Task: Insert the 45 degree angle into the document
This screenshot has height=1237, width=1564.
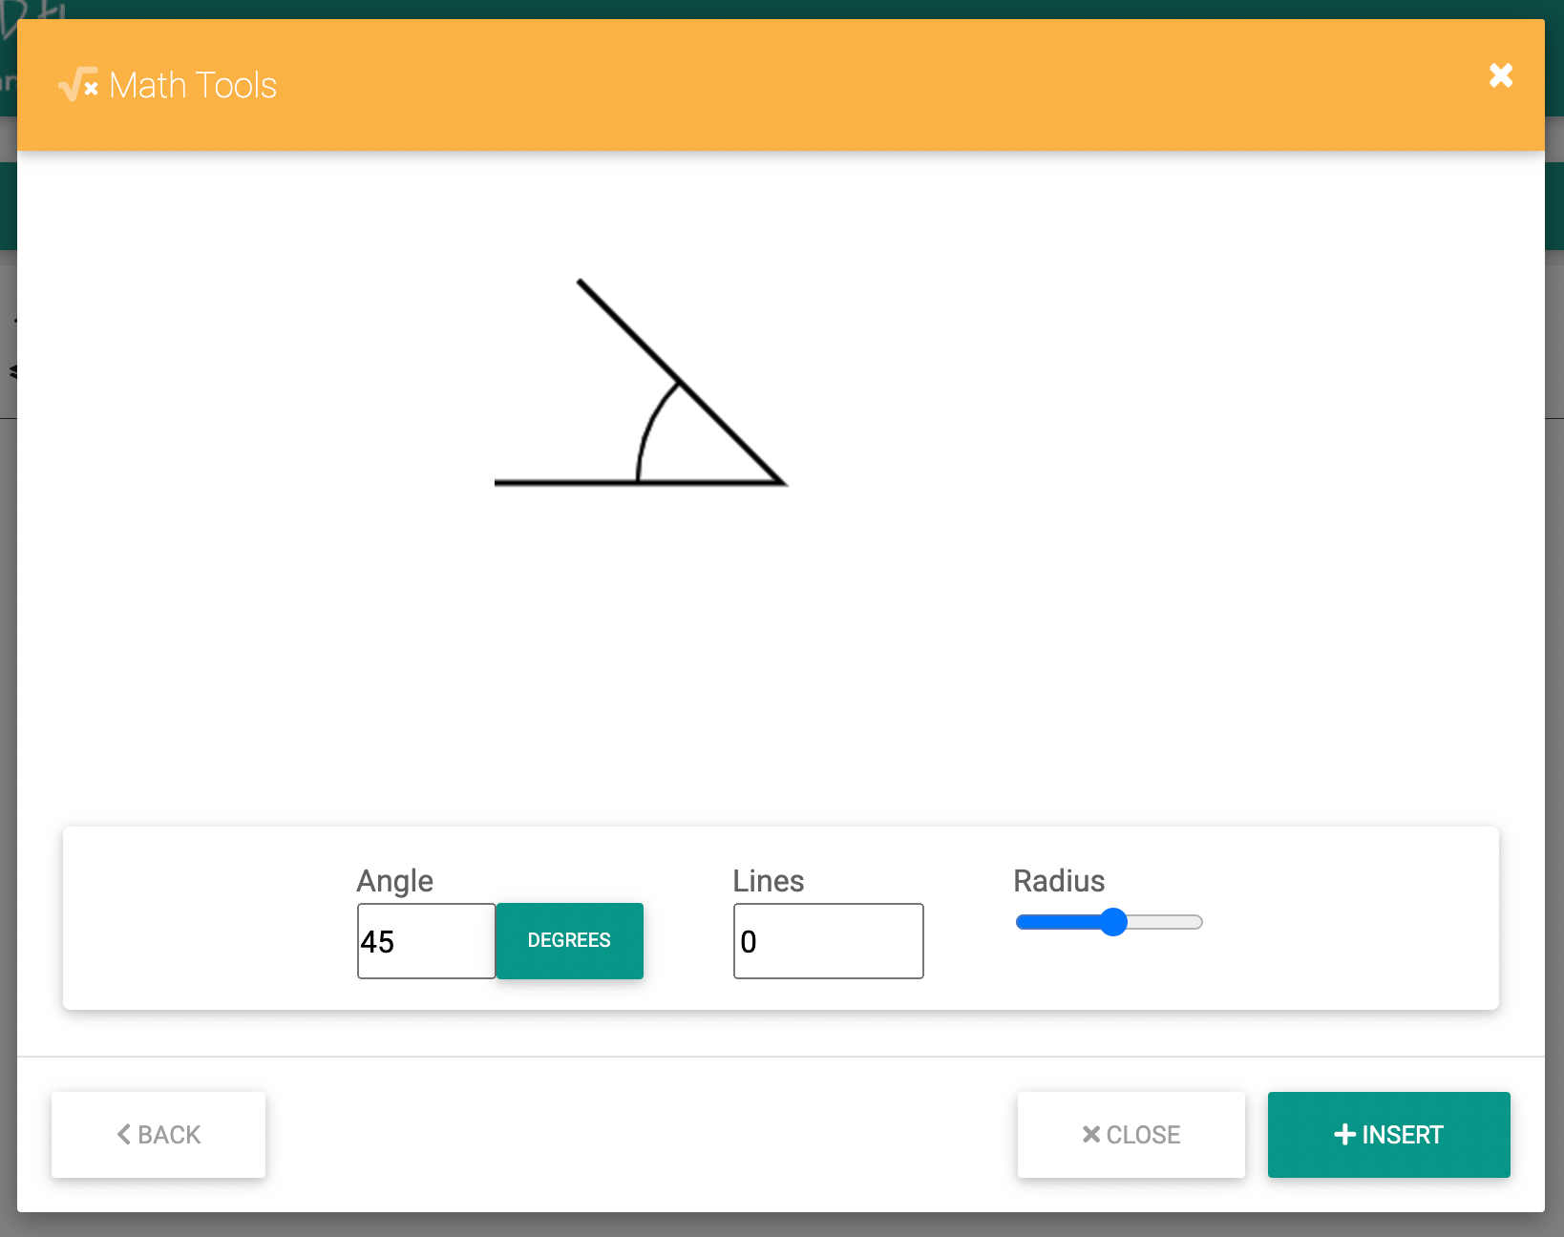Action: tap(1388, 1135)
